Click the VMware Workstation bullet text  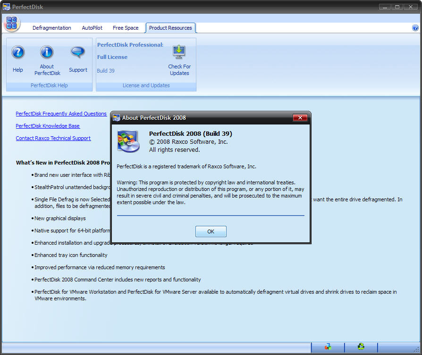click(215, 295)
